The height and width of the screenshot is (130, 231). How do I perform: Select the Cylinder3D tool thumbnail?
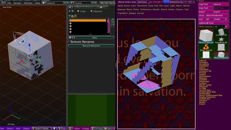221,32
